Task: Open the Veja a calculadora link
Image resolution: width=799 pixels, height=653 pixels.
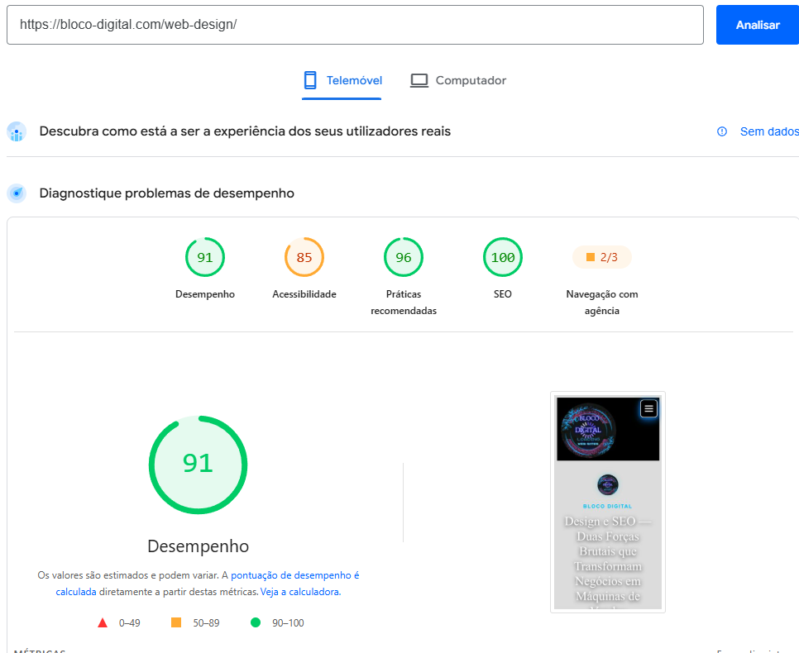Action: coord(300,592)
